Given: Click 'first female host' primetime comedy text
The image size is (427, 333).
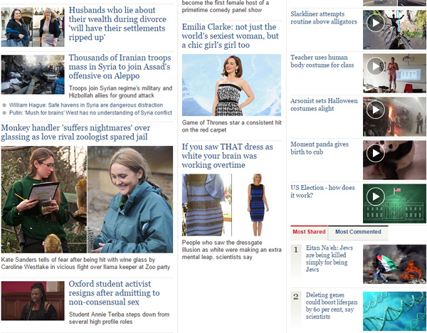Looking at the screenshot, I should pos(226,6).
